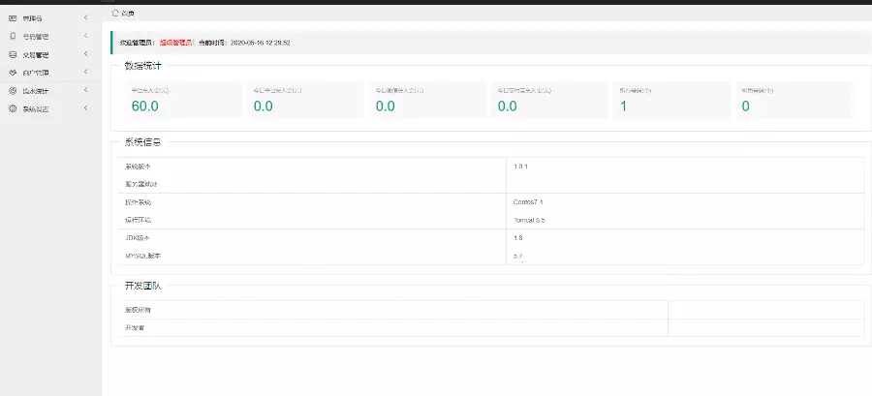Click the ID card icon in sidebar
Image resolution: width=872 pixels, height=396 pixels.
[x=13, y=18]
